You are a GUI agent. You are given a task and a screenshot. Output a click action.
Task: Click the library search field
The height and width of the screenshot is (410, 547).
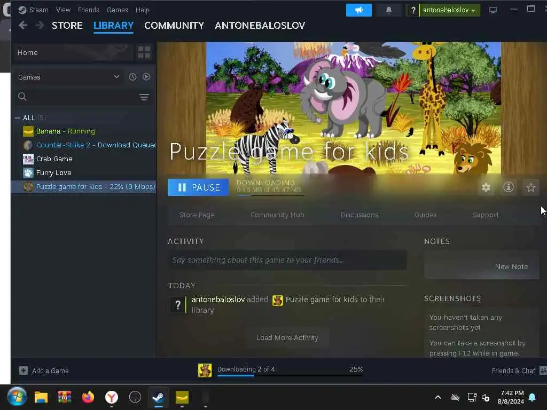point(84,97)
